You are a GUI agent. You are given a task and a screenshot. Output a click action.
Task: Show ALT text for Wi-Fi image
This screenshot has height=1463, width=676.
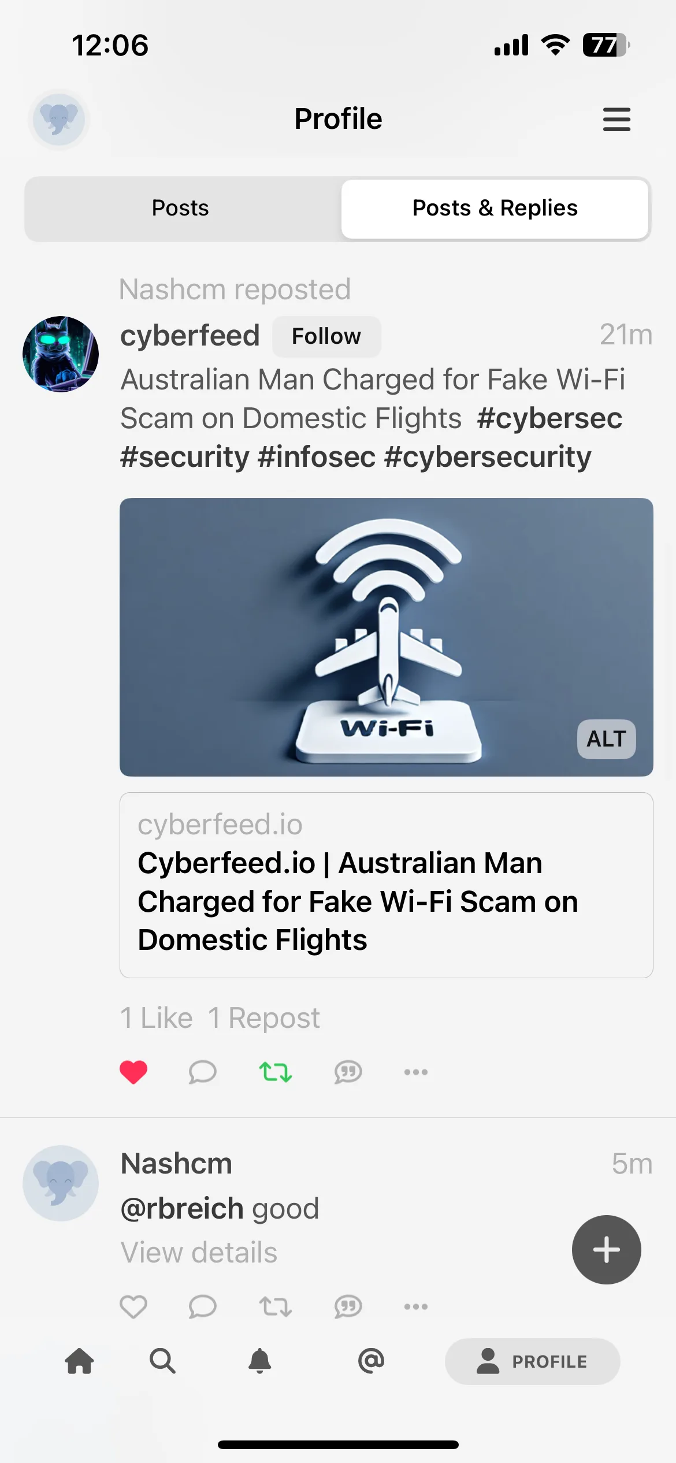607,739
